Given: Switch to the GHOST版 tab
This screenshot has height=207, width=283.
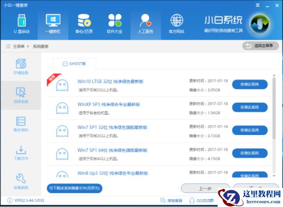Looking at the screenshot, I should tap(74, 64).
